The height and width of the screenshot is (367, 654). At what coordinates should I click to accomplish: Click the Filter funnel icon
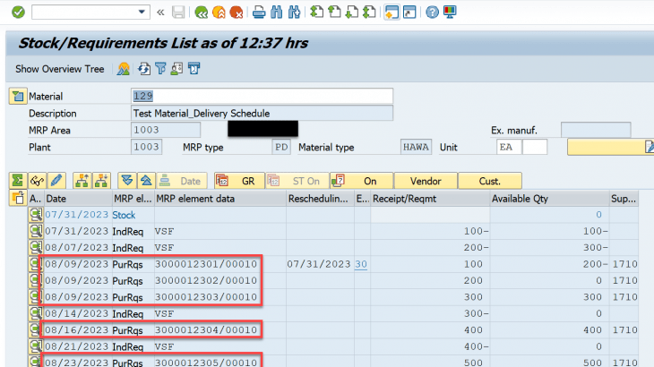click(160, 69)
